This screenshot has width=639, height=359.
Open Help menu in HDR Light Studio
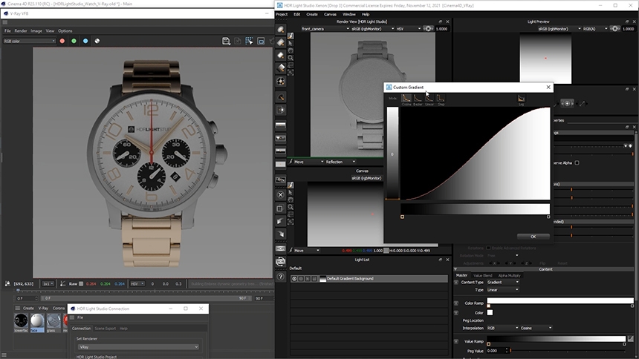point(366,14)
